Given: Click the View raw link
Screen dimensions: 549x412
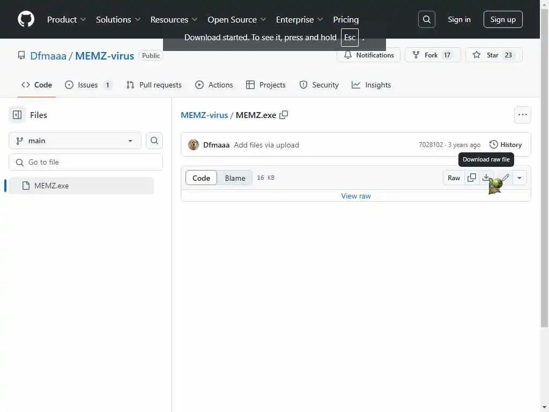Looking at the screenshot, I should click(356, 196).
